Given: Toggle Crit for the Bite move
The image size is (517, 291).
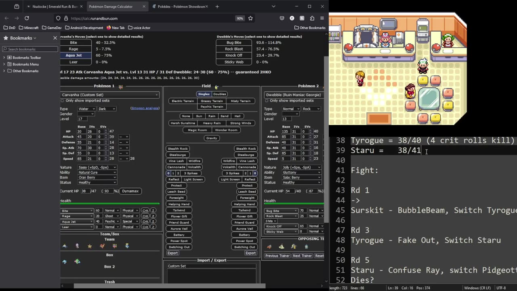Looking at the screenshot, I should pos(145,211).
